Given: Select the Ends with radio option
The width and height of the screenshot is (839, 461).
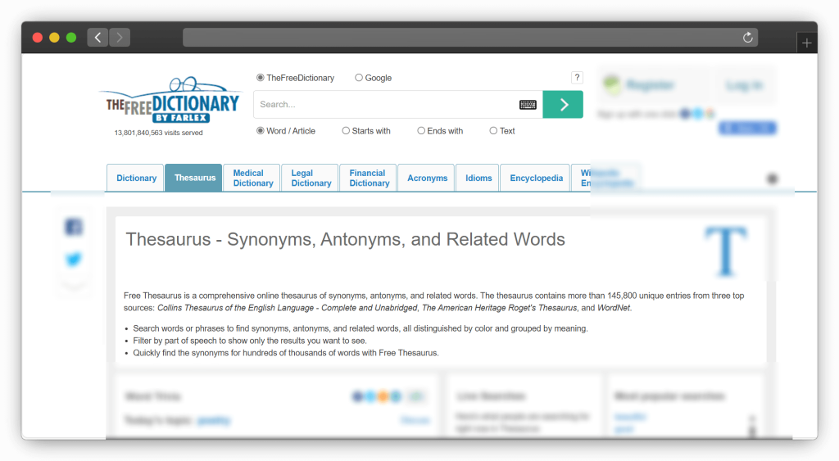Looking at the screenshot, I should pyautogui.click(x=421, y=131).
